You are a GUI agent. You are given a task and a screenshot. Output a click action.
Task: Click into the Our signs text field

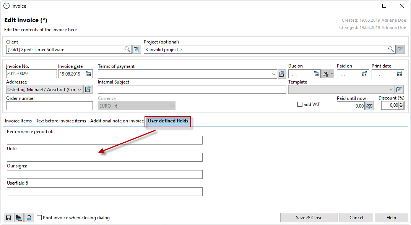[x=104, y=175]
